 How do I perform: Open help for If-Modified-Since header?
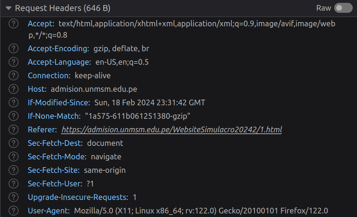(x=13, y=102)
